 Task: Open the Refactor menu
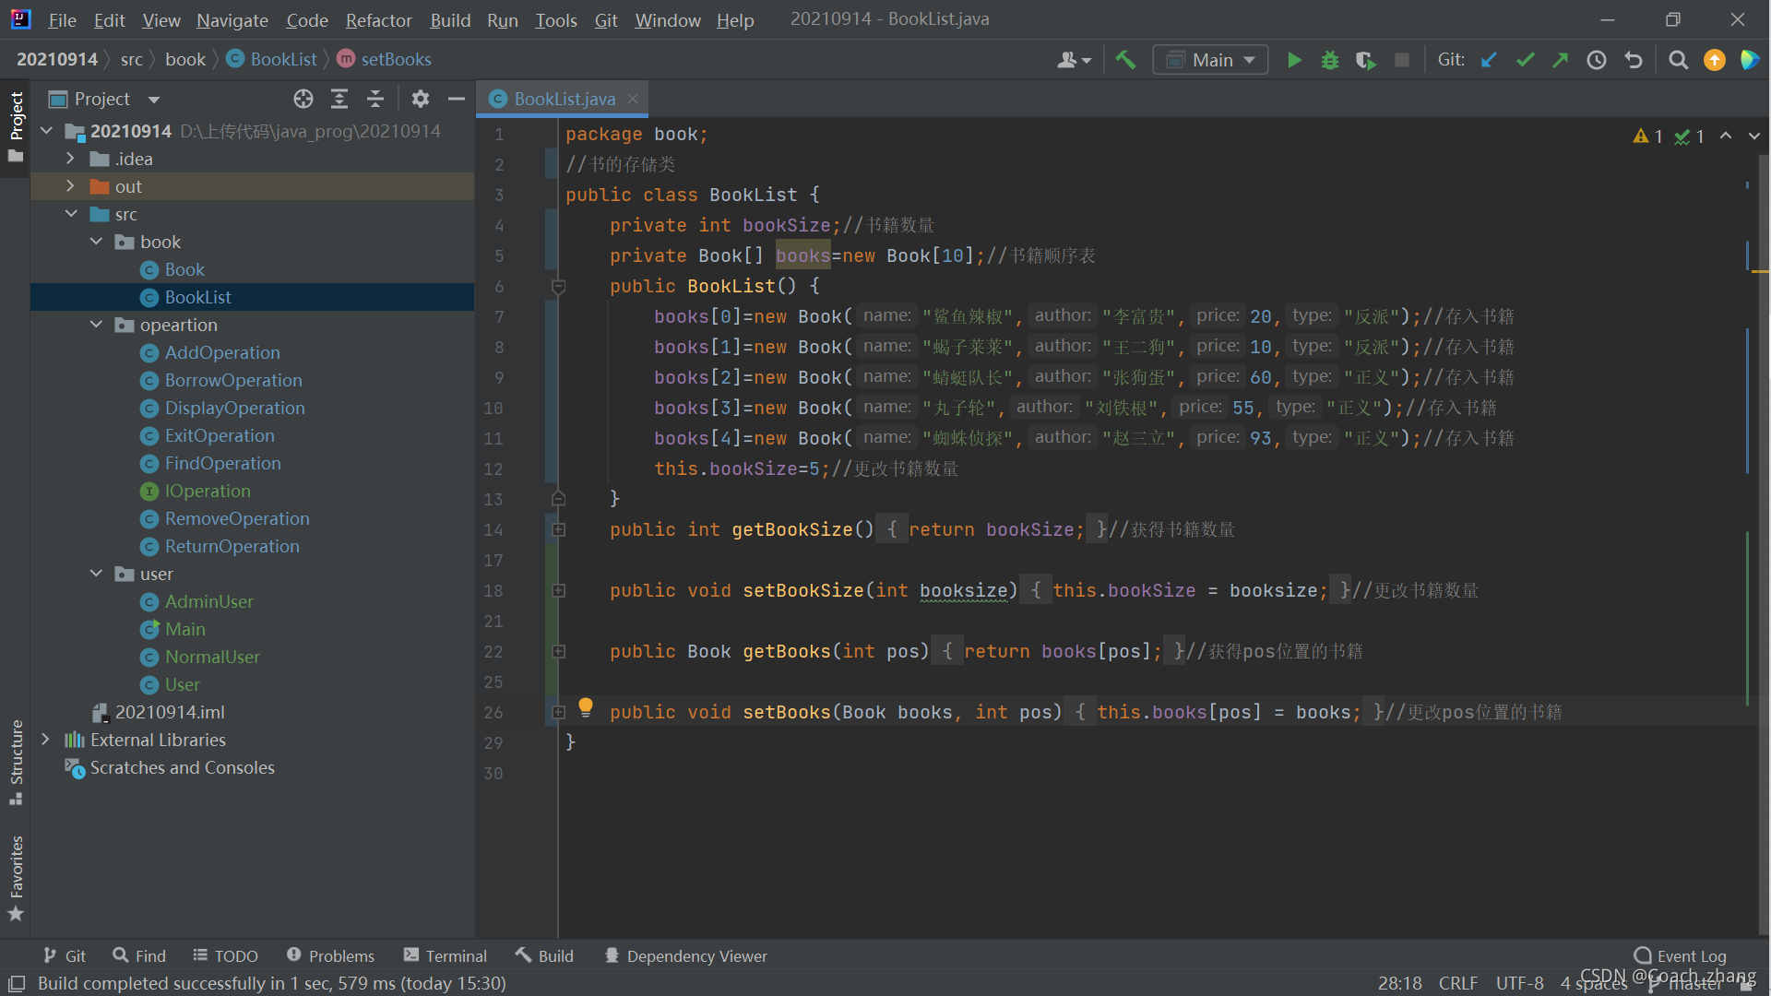(378, 19)
